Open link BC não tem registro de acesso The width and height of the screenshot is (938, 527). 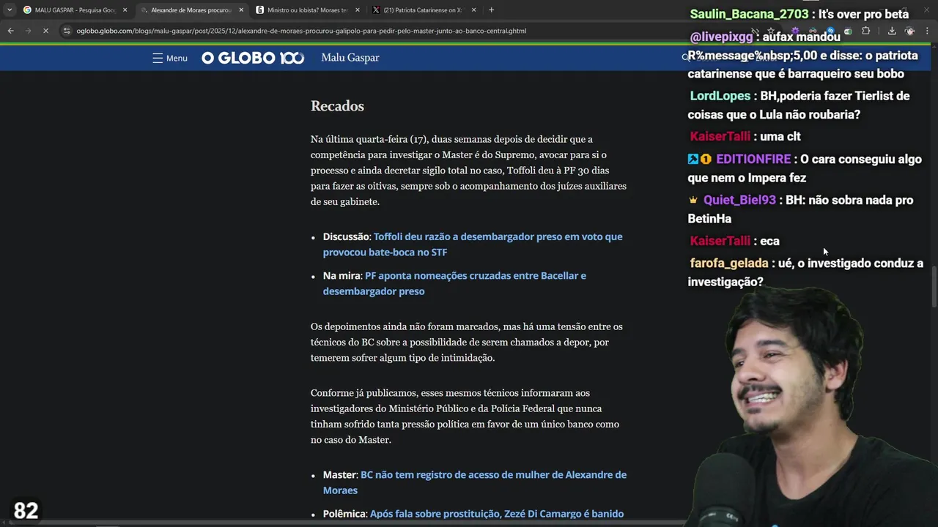475,482
